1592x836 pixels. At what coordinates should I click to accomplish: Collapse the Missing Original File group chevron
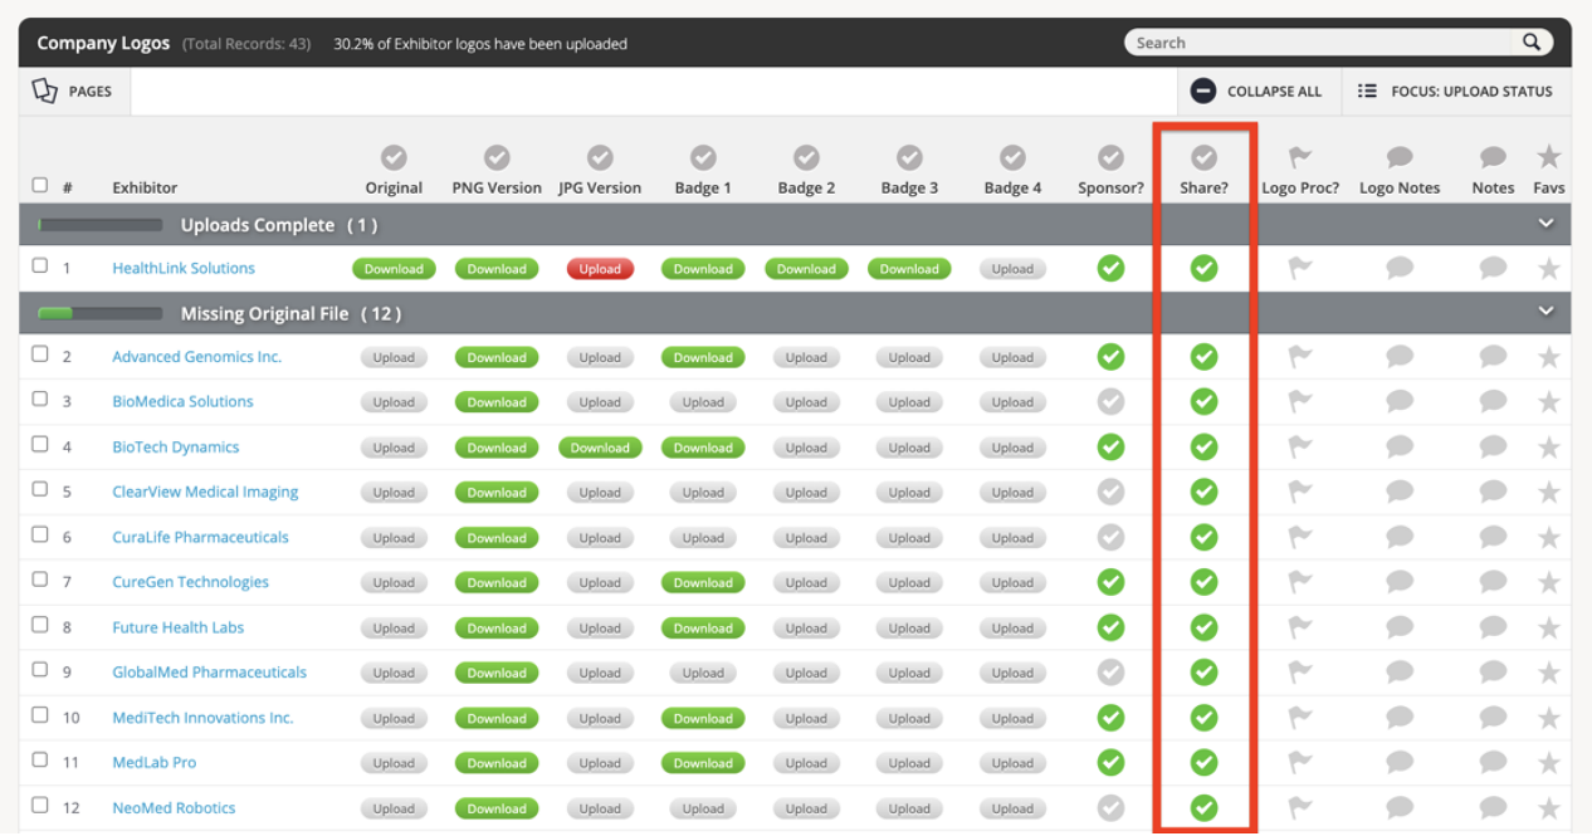point(1545,311)
